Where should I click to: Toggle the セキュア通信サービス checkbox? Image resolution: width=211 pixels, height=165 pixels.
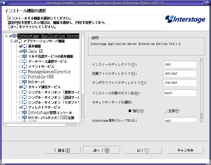click(x=21, y=87)
